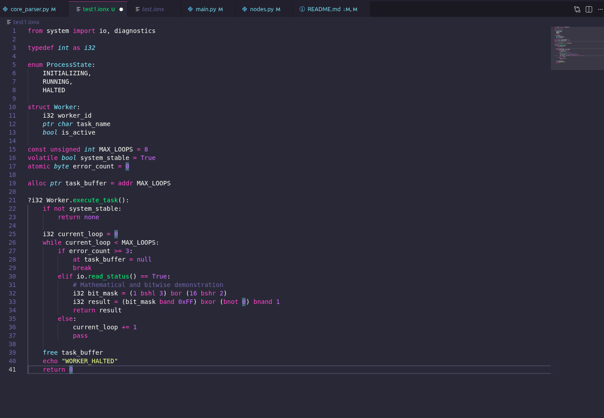Viewport: 604px width, 418px height.
Task: Click the "WORKER_HALTED" string literal
Action: click(x=90, y=361)
